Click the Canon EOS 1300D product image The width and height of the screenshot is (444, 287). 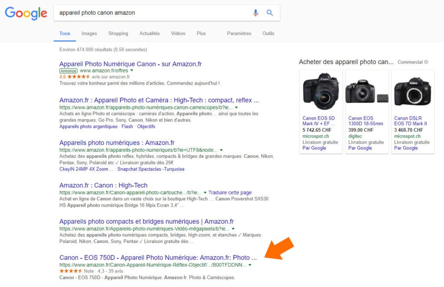[367, 92]
